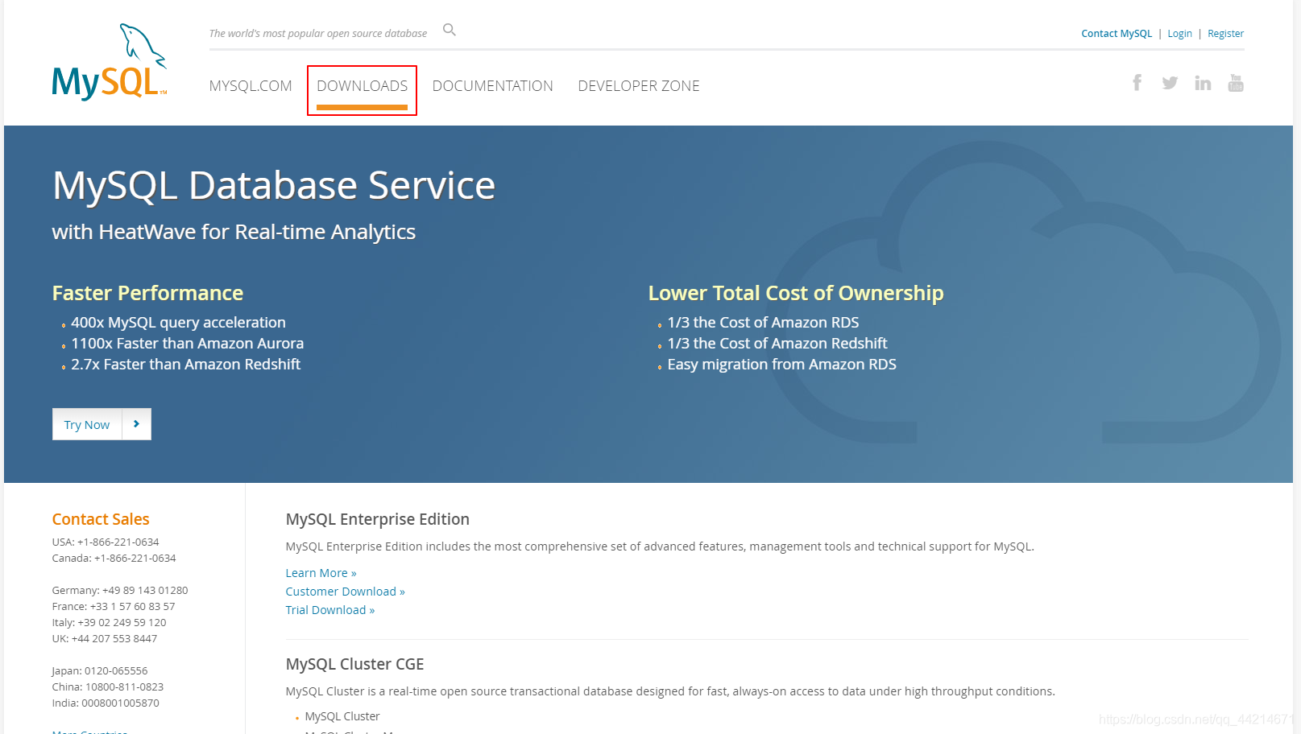The height and width of the screenshot is (734, 1301).
Task: Click the MySQL Database Service banner title
Action: 274,186
